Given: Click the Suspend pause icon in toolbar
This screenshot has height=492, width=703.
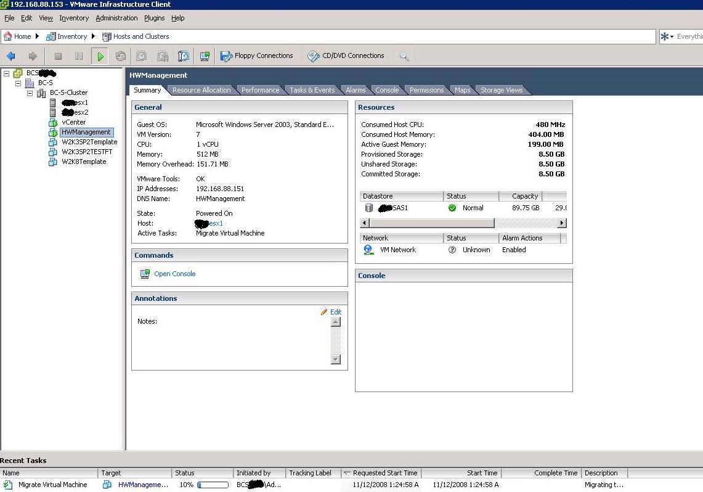Looking at the screenshot, I should [79, 56].
